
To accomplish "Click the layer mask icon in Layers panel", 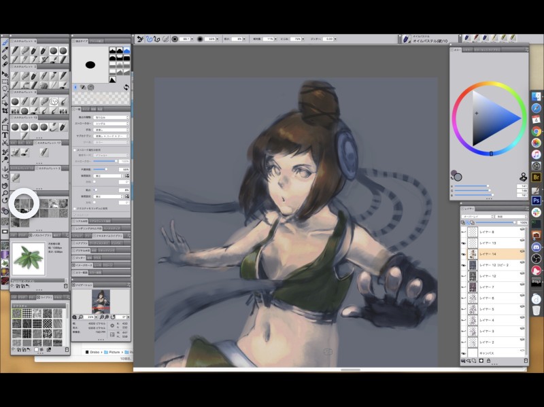I will click(481, 361).
